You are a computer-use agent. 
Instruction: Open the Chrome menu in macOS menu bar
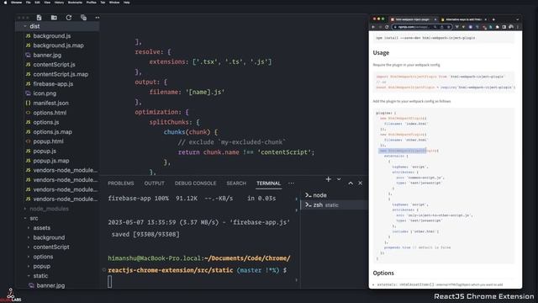(16, 3)
